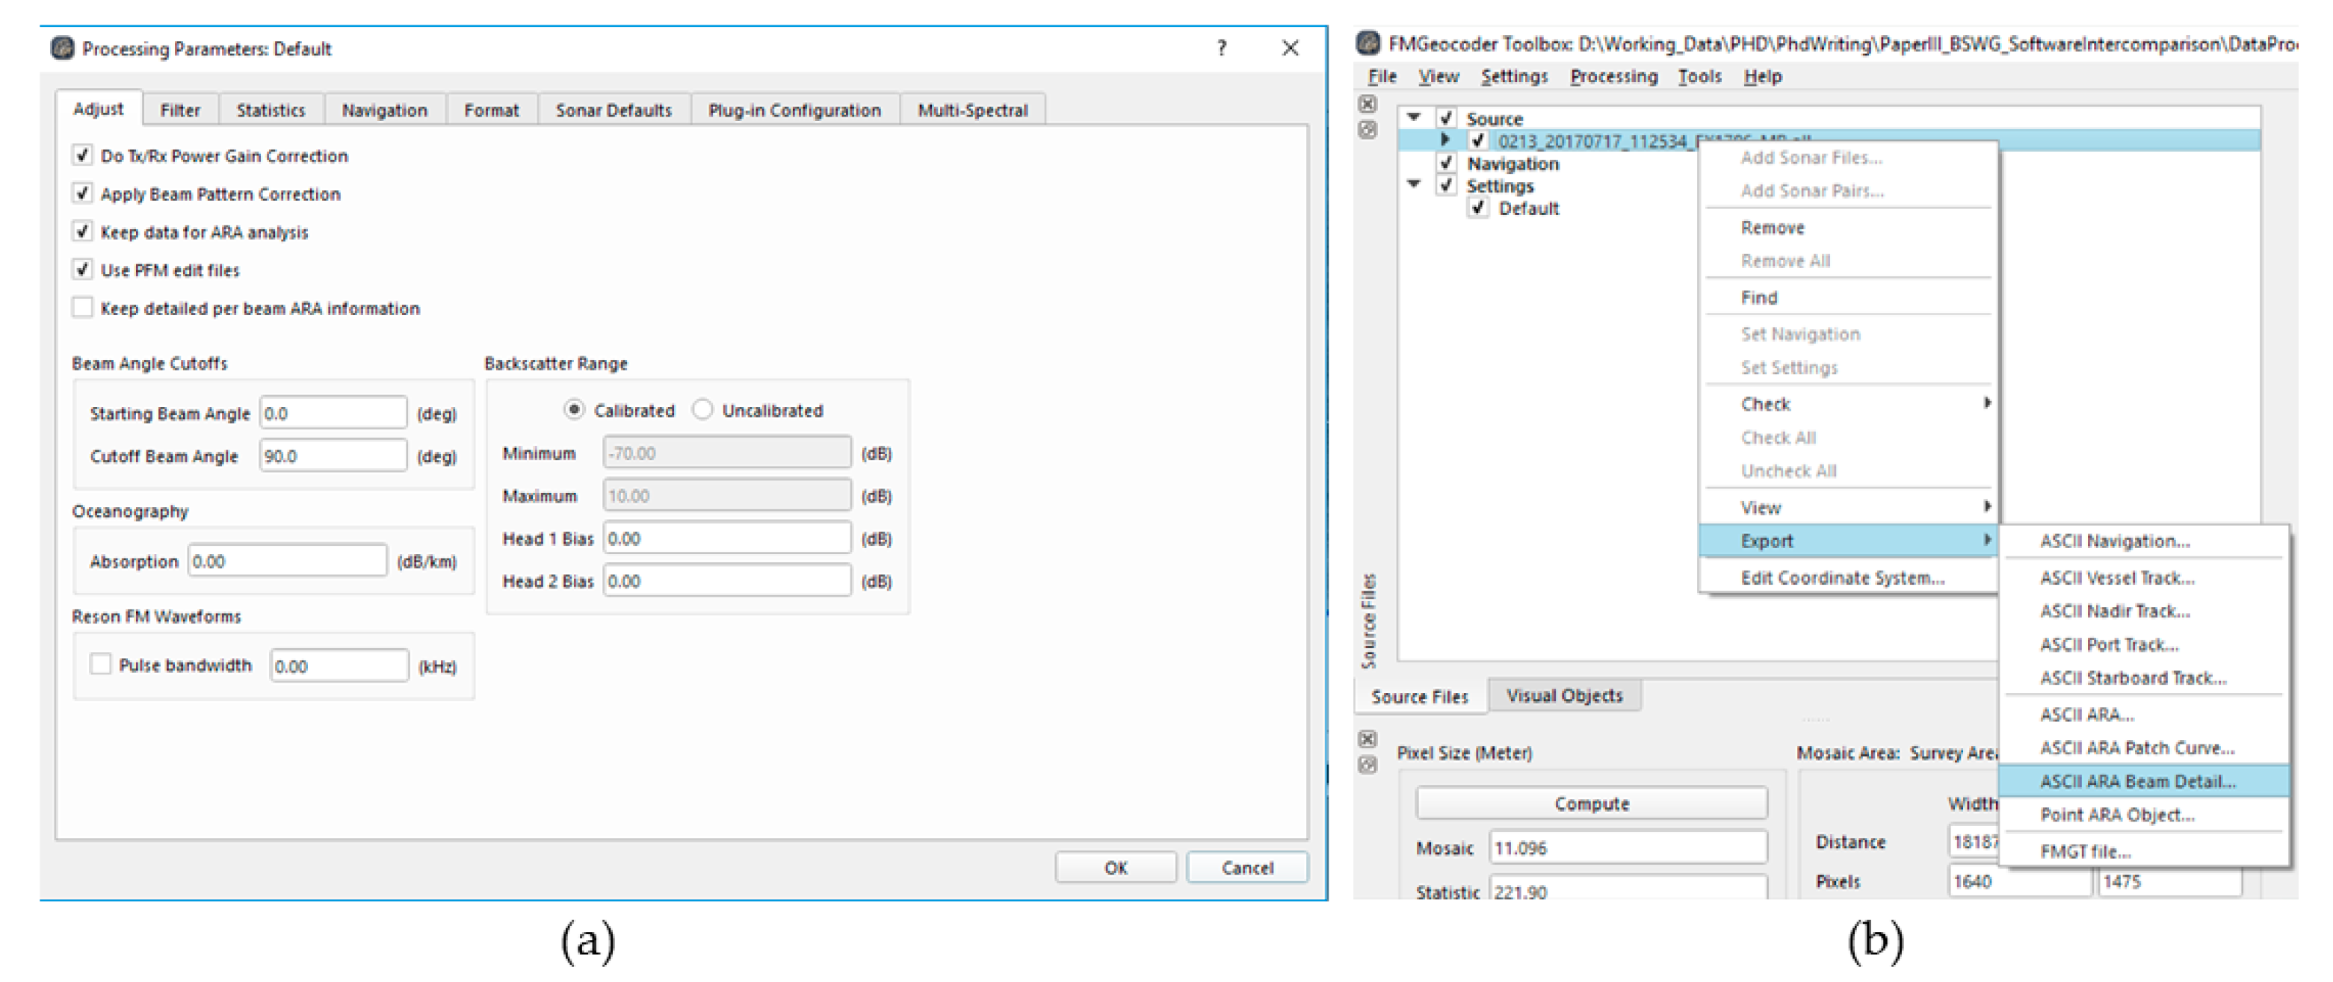Choose ASCII ARA Beam Detail export option
The image size is (2333, 982).
click(2137, 782)
